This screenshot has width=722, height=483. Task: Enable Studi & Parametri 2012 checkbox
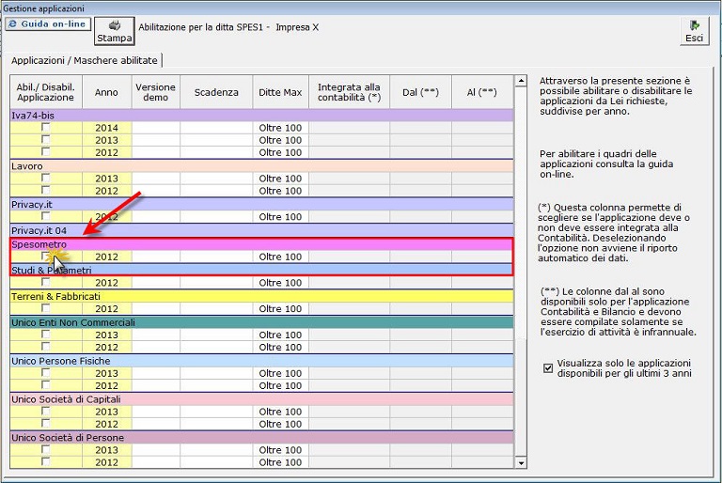tap(45, 282)
